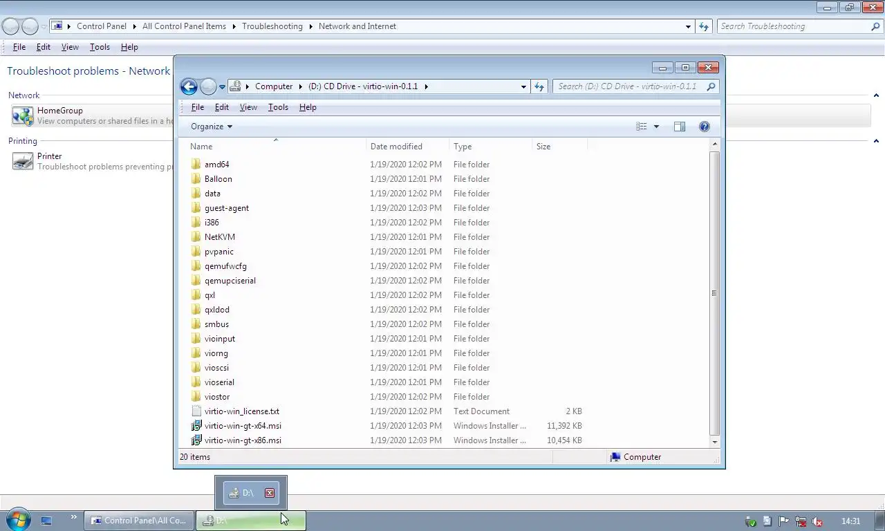Open Tools menu in CD Drive window

[x=278, y=107]
